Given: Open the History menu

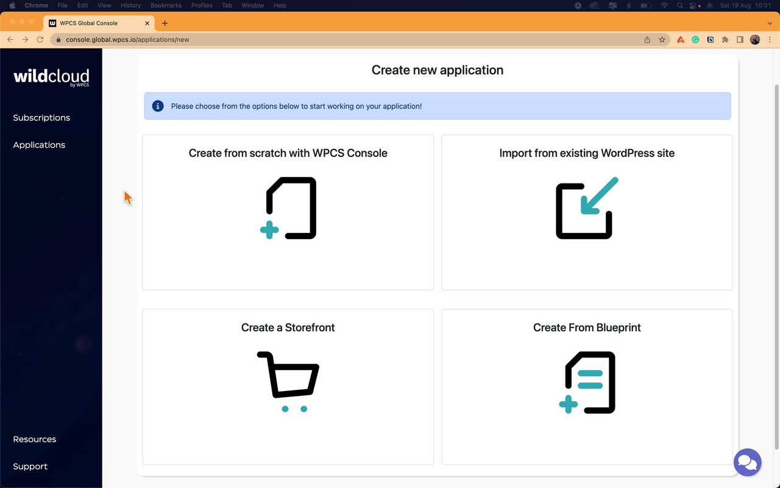Looking at the screenshot, I should (x=130, y=5).
